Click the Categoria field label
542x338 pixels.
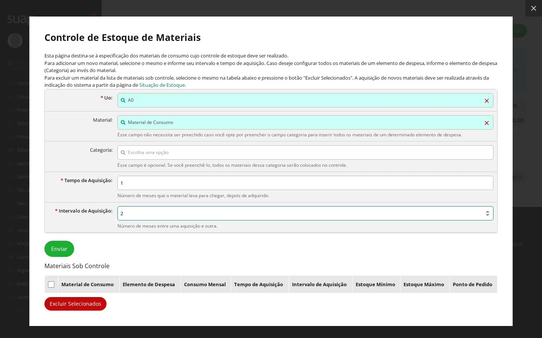pyautogui.click(x=101, y=150)
